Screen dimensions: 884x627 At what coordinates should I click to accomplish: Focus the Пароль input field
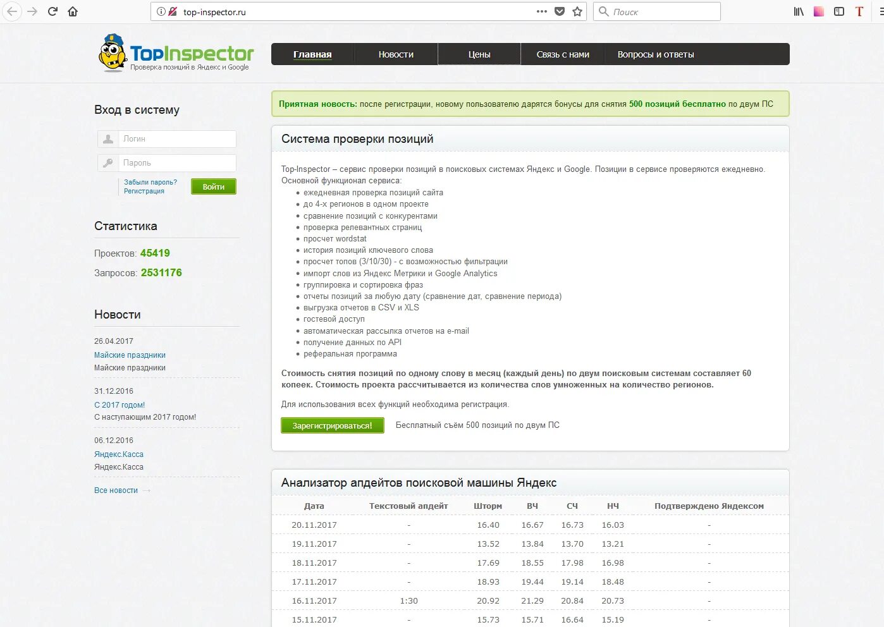point(177,163)
